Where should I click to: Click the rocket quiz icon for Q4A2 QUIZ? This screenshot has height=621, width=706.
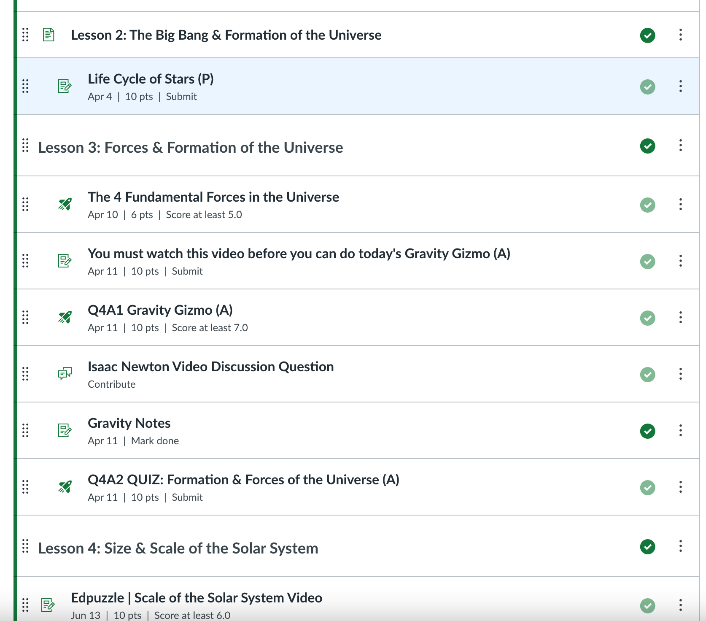pyautogui.click(x=65, y=487)
